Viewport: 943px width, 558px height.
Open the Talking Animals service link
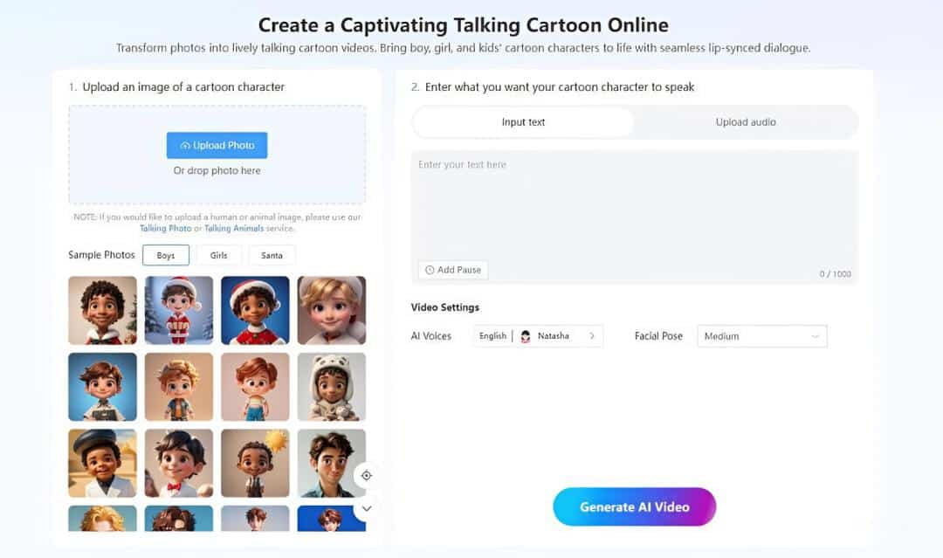[234, 229]
